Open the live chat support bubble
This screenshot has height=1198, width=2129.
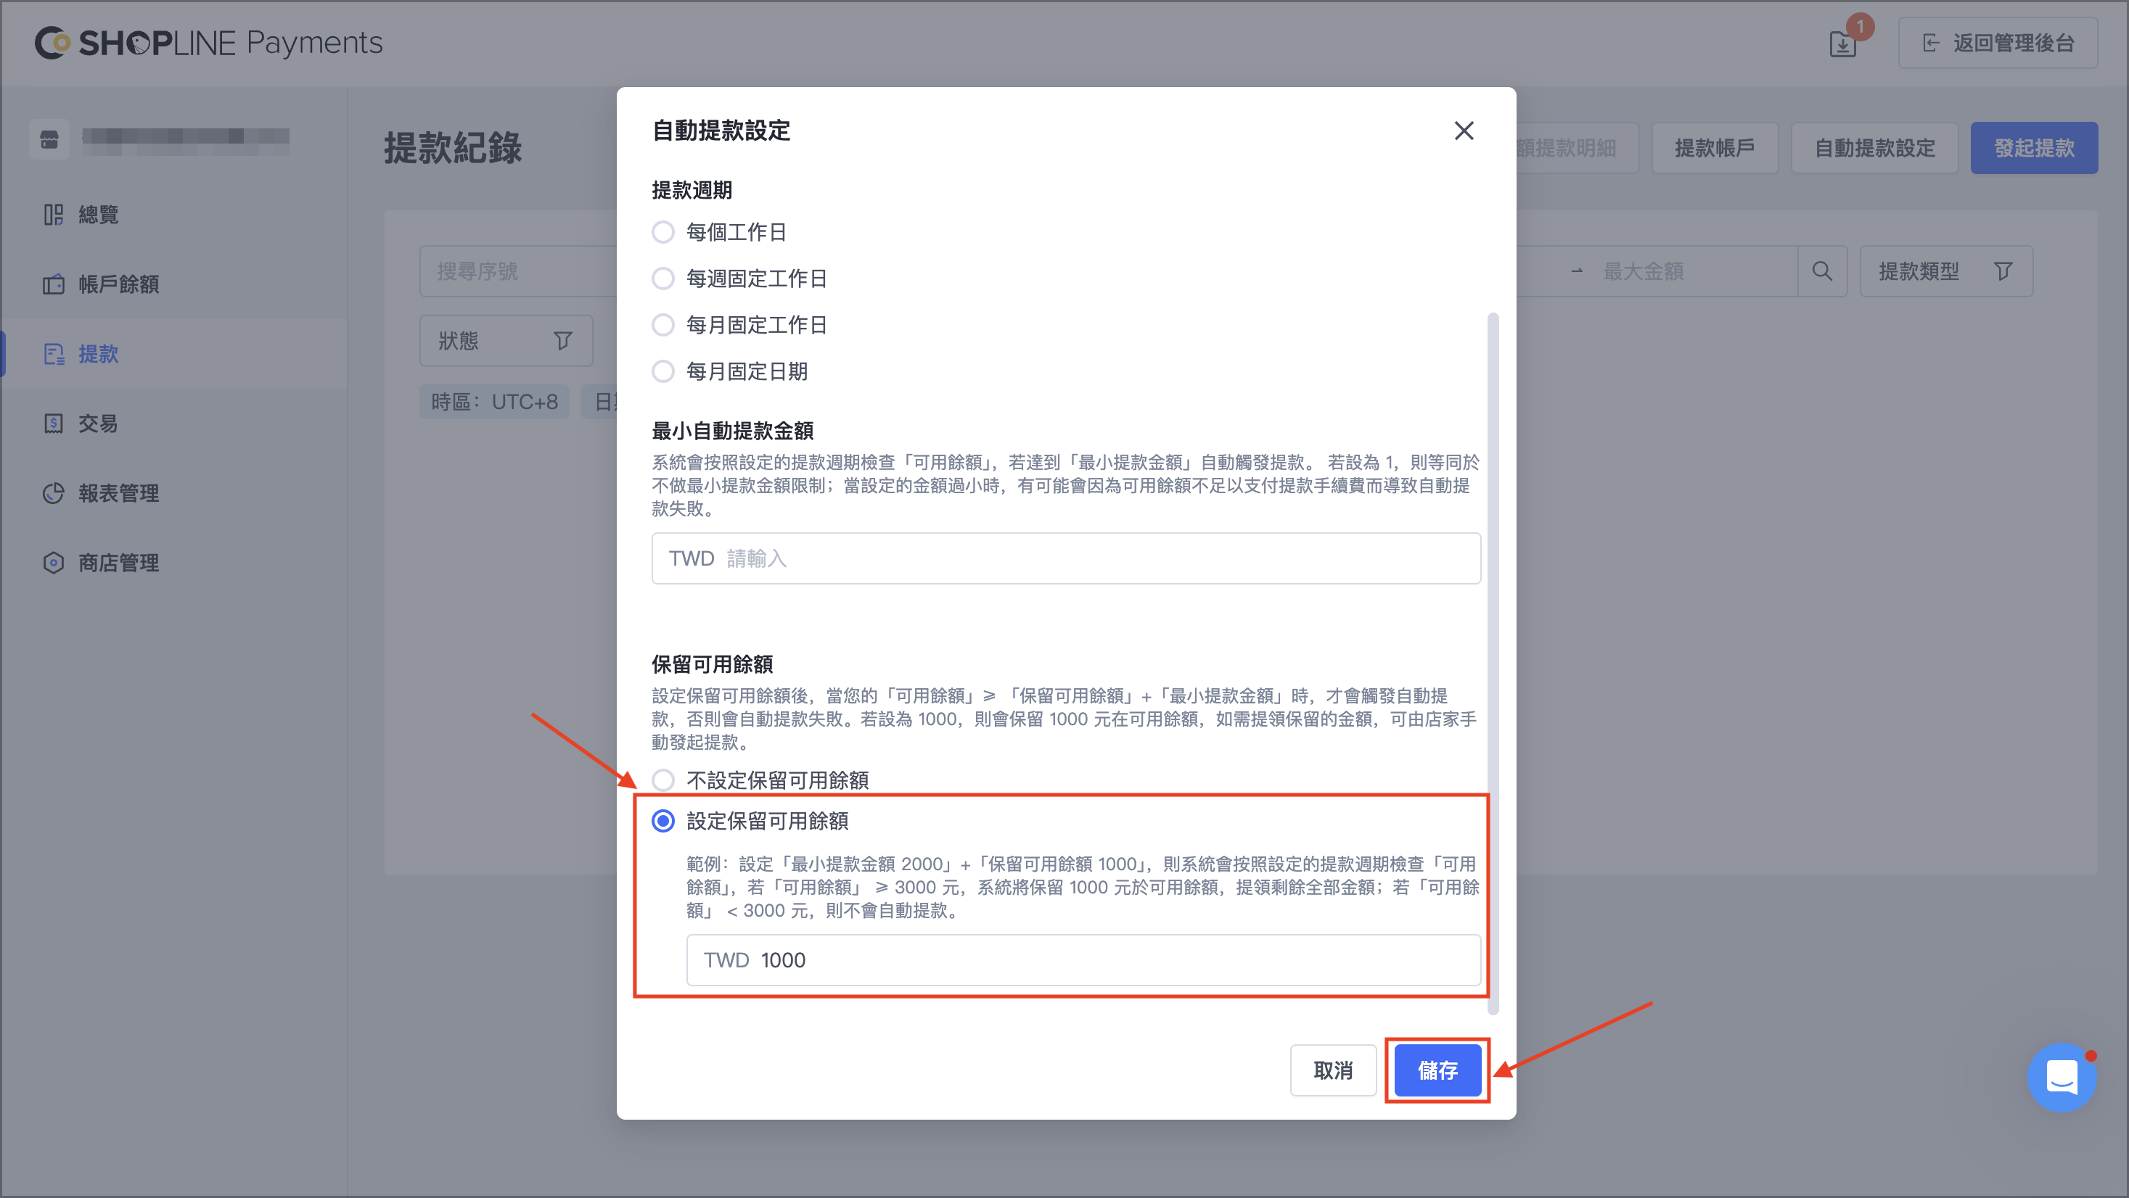click(x=2062, y=1077)
